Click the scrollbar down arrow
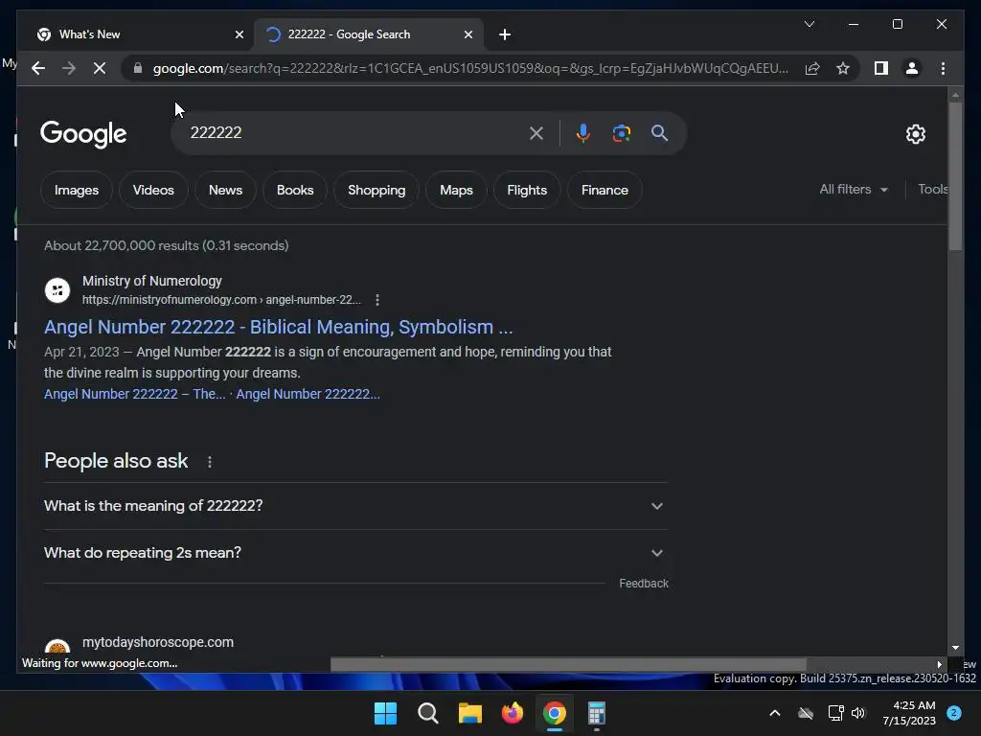This screenshot has height=736, width=981. 955,649
